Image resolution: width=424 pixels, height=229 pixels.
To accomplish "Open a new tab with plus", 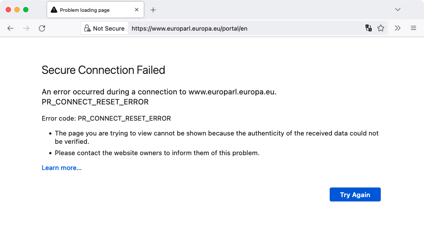I will [153, 10].
